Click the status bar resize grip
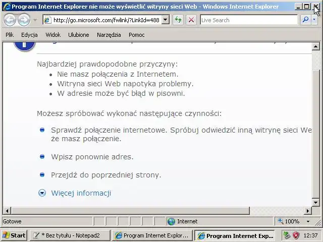323x242 pixels. [x=318, y=222]
